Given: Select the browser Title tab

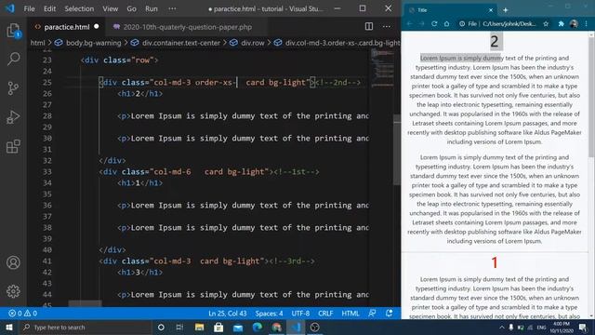Looking at the screenshot, I should tap(451, 10).
